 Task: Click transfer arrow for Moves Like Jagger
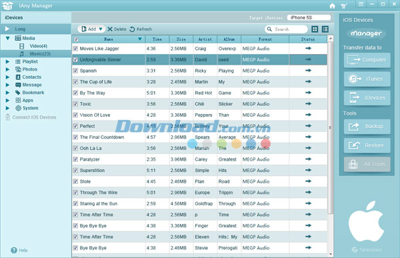(x=308, y=48)
